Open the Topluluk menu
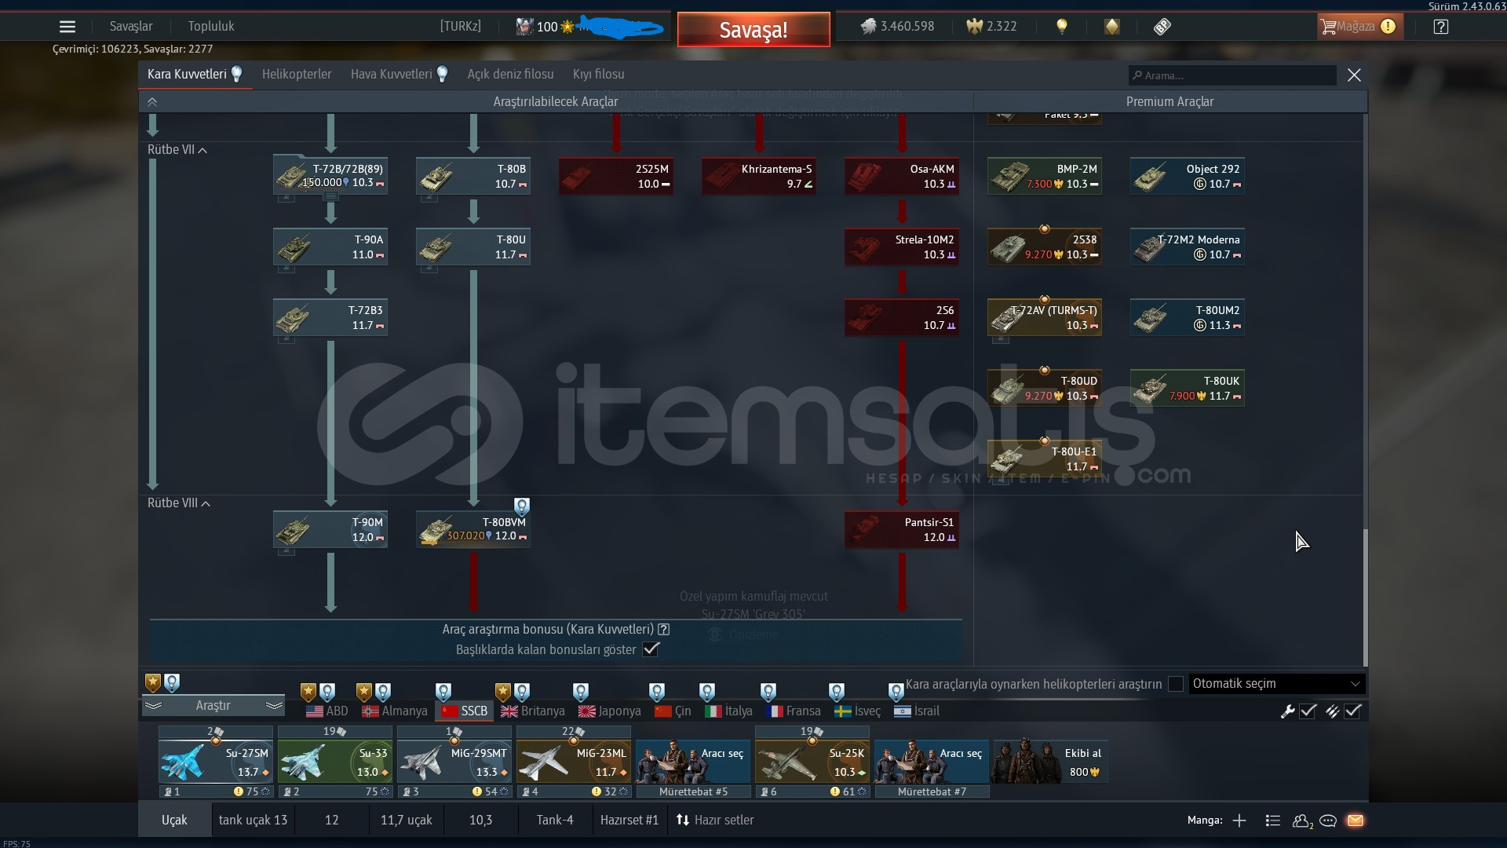 click(x=211, y=27)
